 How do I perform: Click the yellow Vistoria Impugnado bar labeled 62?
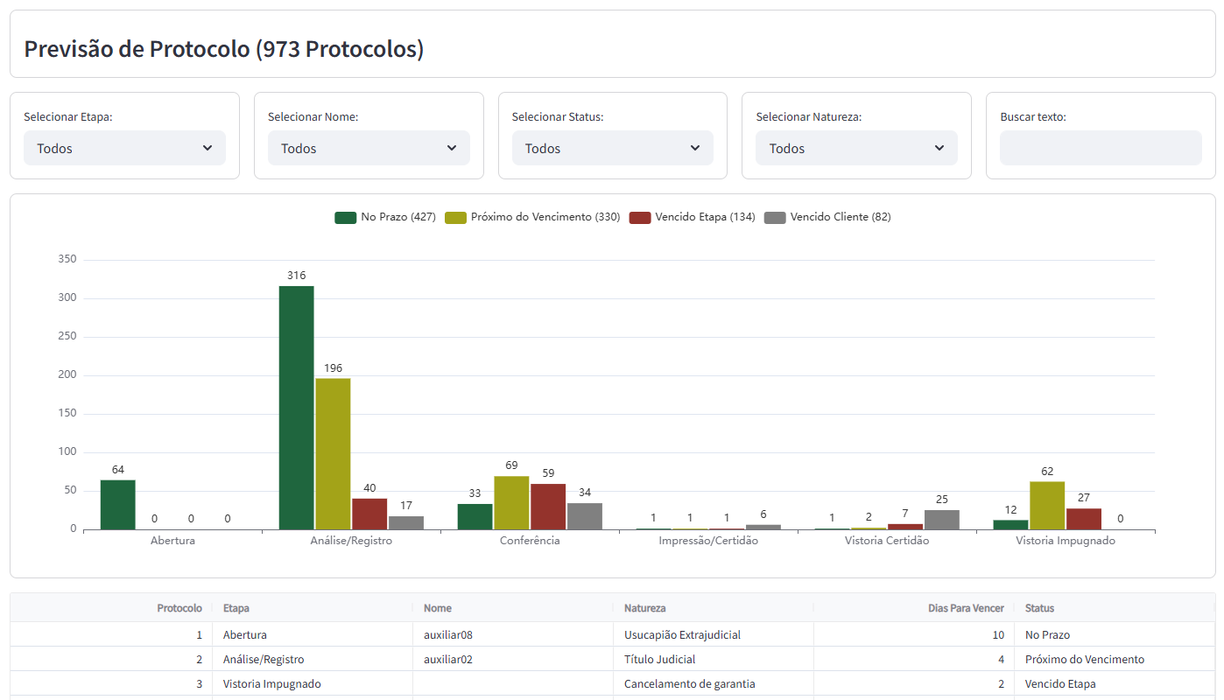[1047, 505]
